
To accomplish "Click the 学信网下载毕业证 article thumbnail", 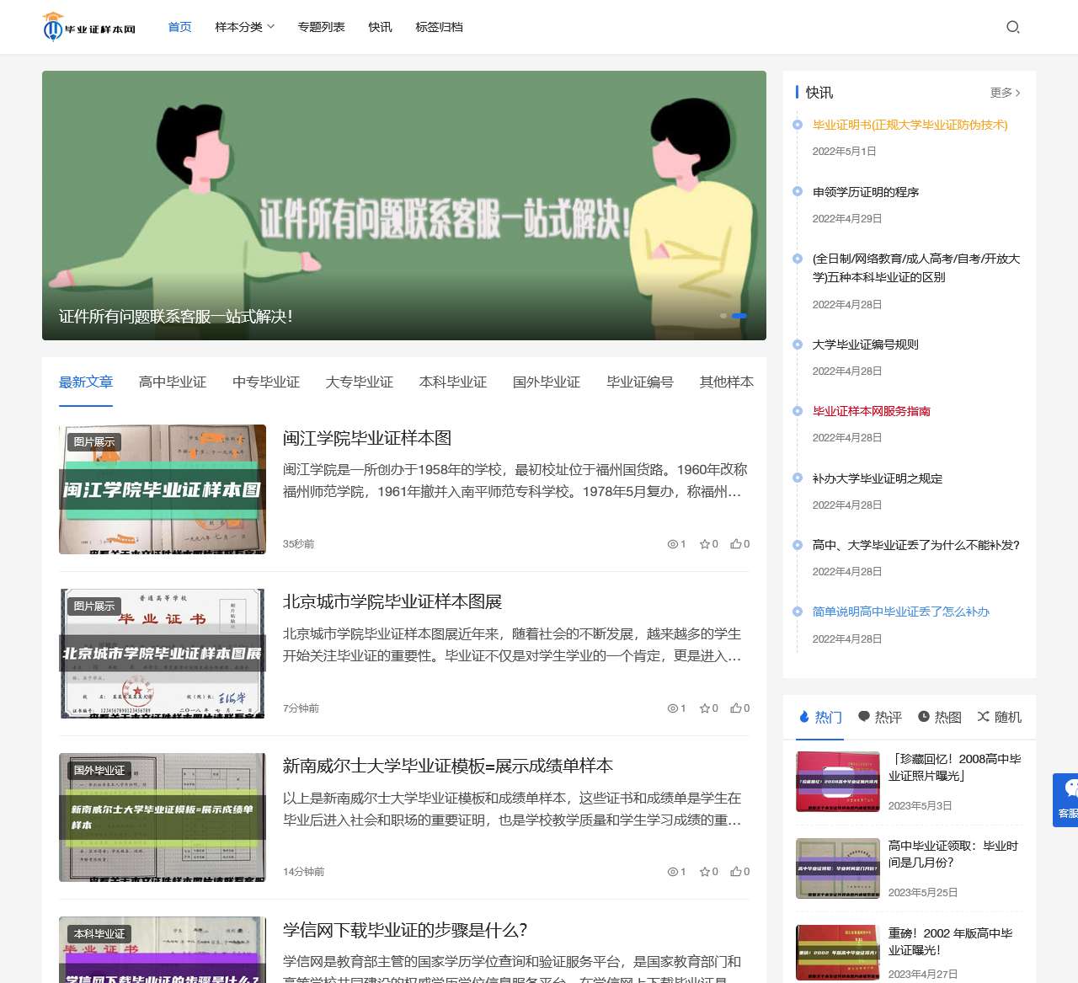I will (163, 950).
